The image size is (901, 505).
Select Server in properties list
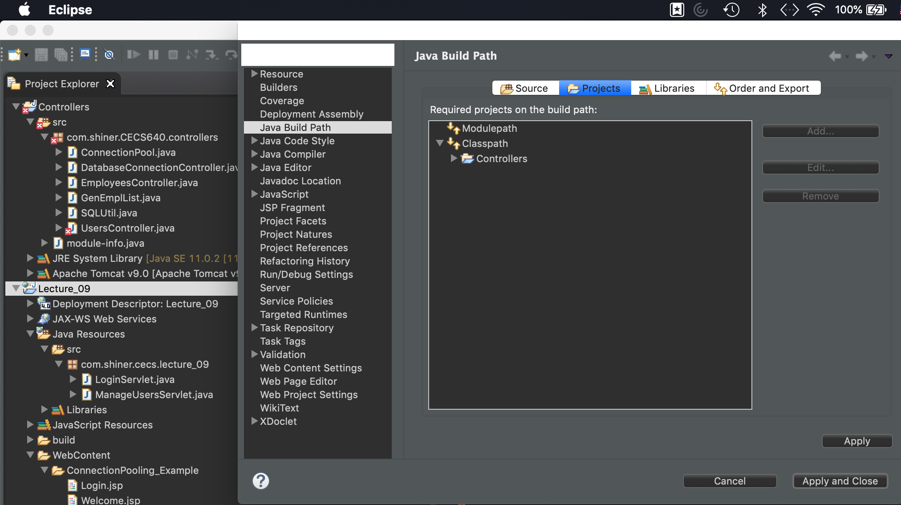275,288
